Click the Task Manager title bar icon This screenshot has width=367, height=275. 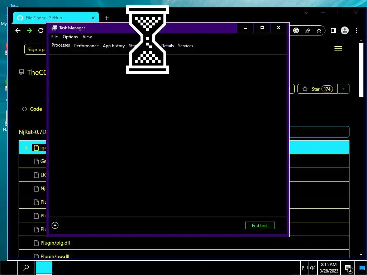(54, 28)
